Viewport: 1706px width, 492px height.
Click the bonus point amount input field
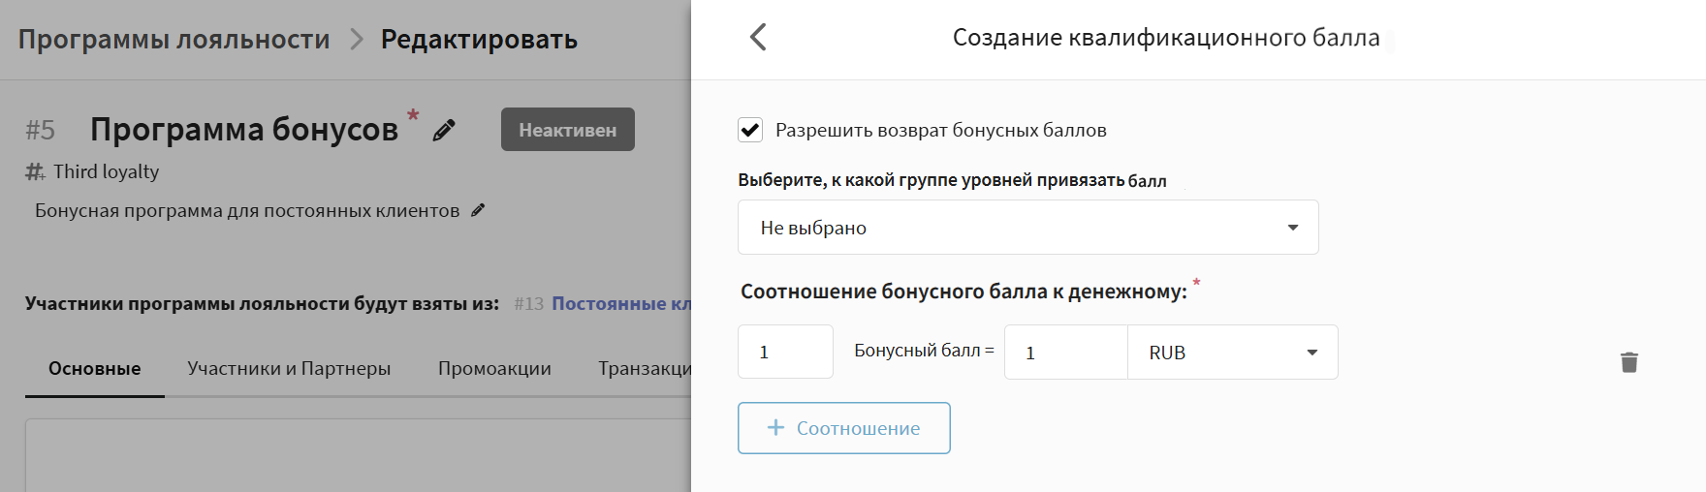tap(785, 353)
